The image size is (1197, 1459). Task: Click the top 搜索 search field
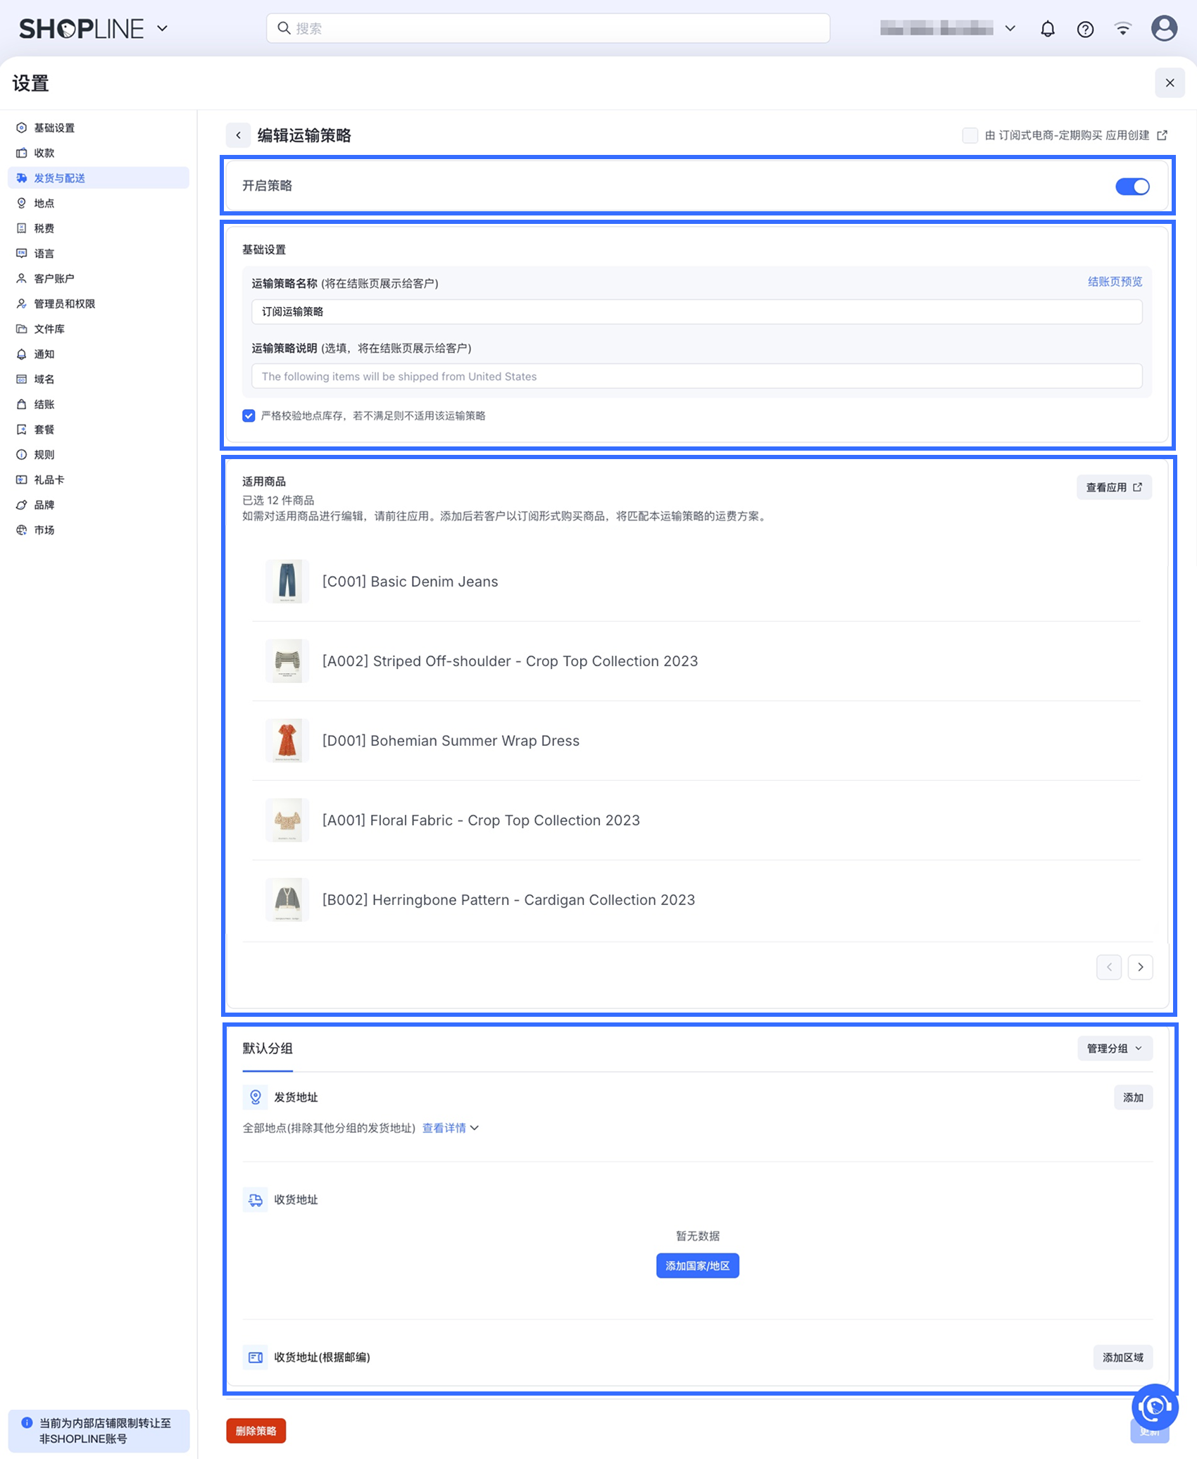(x=548, y=28)
